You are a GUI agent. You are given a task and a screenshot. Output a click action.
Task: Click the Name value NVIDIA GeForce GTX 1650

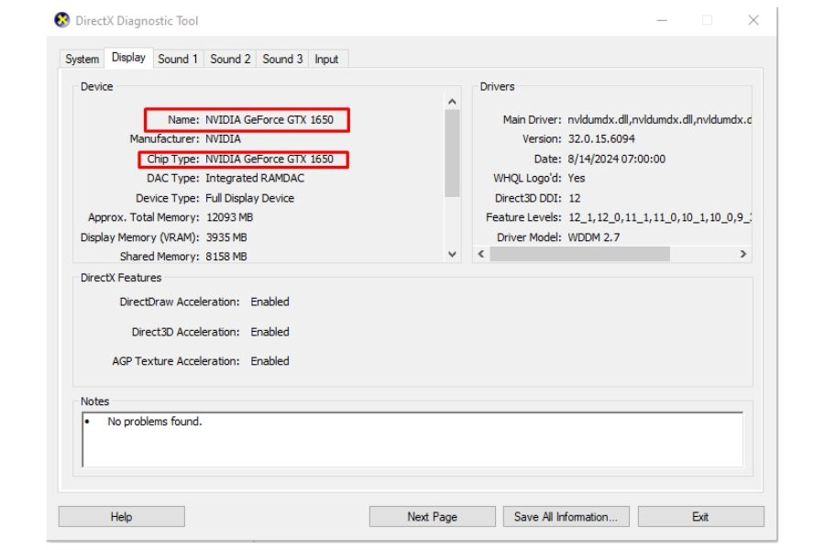click(269, 120)
